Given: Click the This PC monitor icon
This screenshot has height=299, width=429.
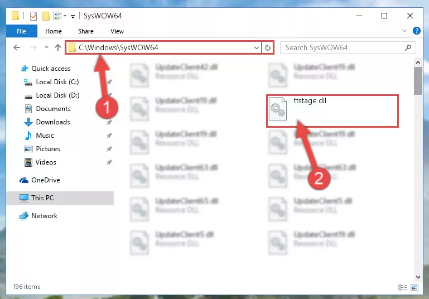Looking at the screenshot, I should [x=24, y=198].
